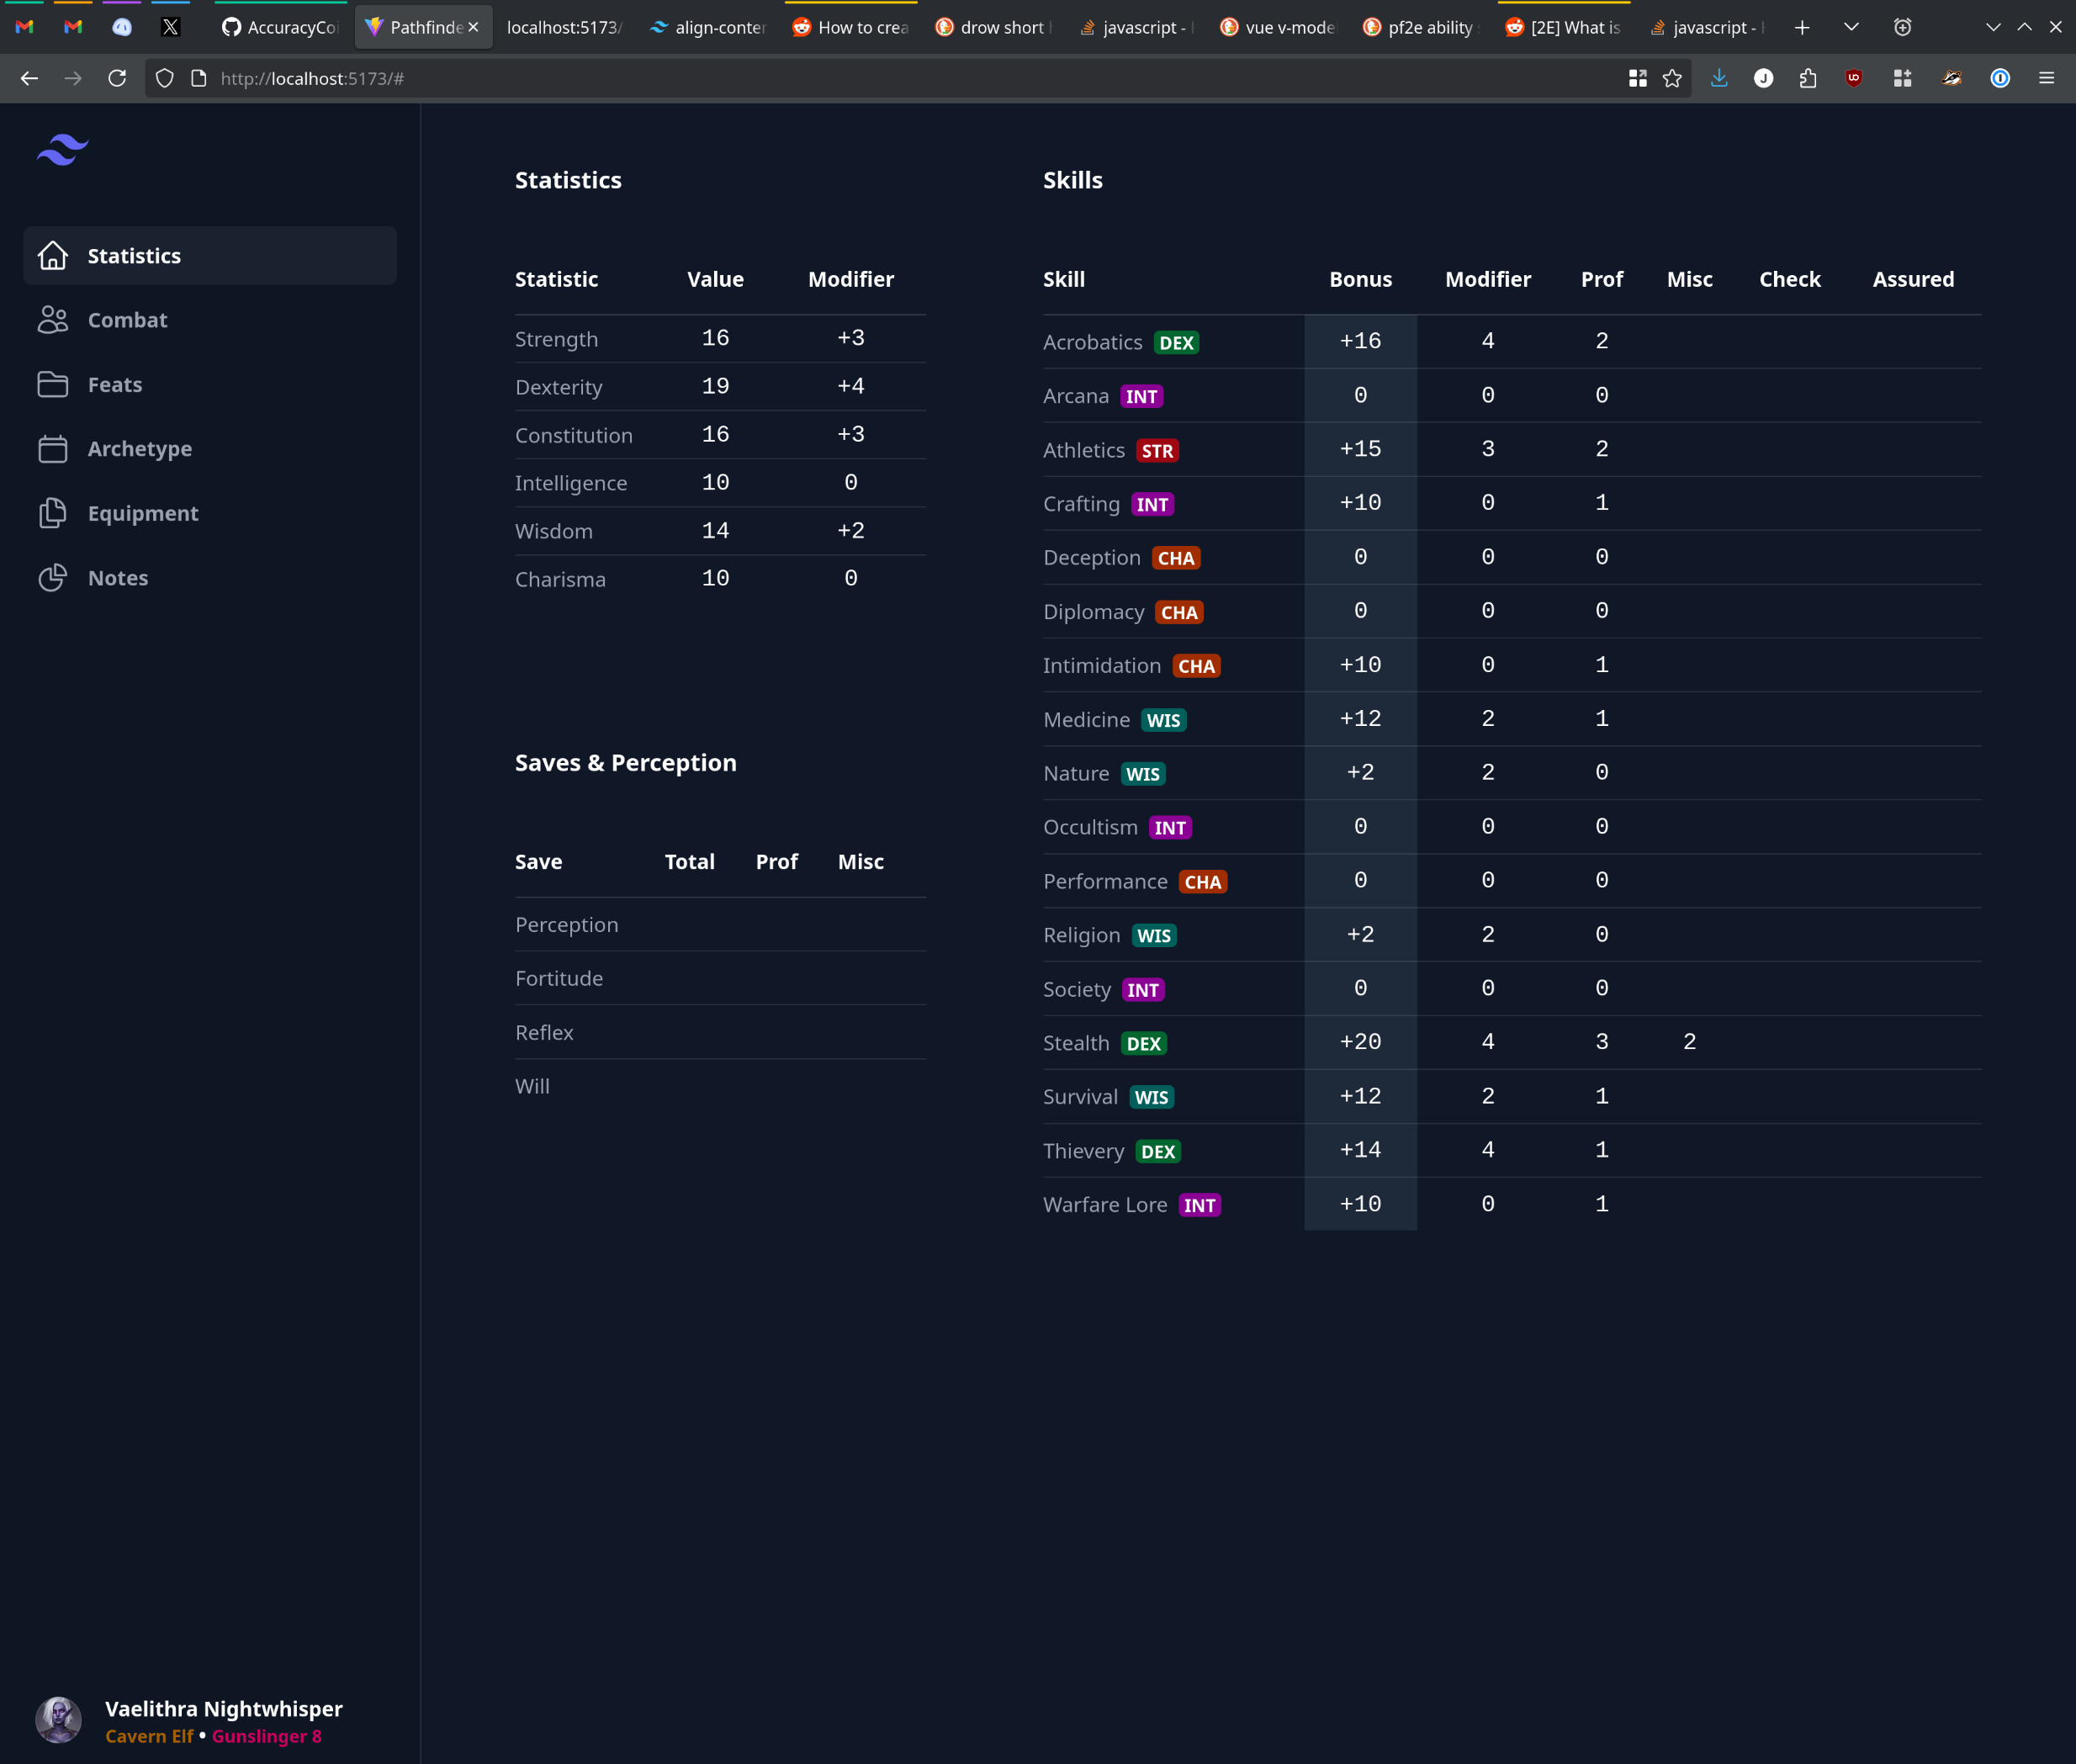The width and height of the screenshot is (2076, 1764).
Task: Reload the page with refresh icon
Action: pyautogui.click(x=117, y=78)
